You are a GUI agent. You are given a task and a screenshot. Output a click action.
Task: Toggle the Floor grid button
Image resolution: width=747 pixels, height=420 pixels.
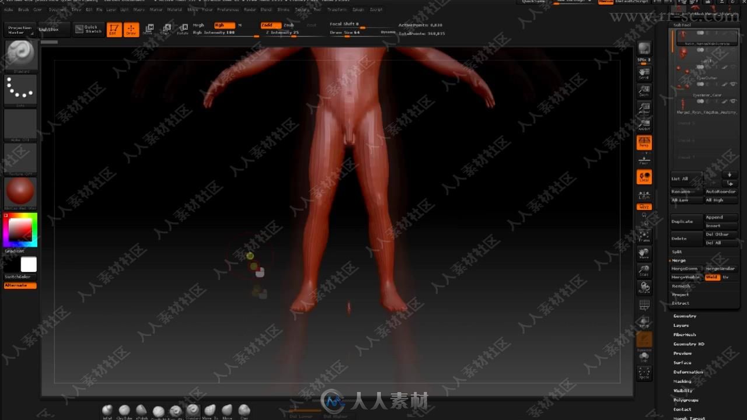[x=644, y=160]
